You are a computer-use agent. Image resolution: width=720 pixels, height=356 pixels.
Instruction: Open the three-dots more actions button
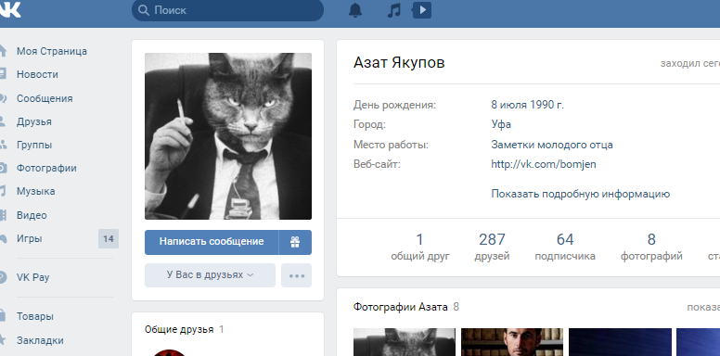click(297, 275)
